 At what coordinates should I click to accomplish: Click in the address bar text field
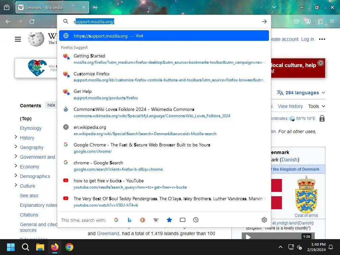coord(166,22)
